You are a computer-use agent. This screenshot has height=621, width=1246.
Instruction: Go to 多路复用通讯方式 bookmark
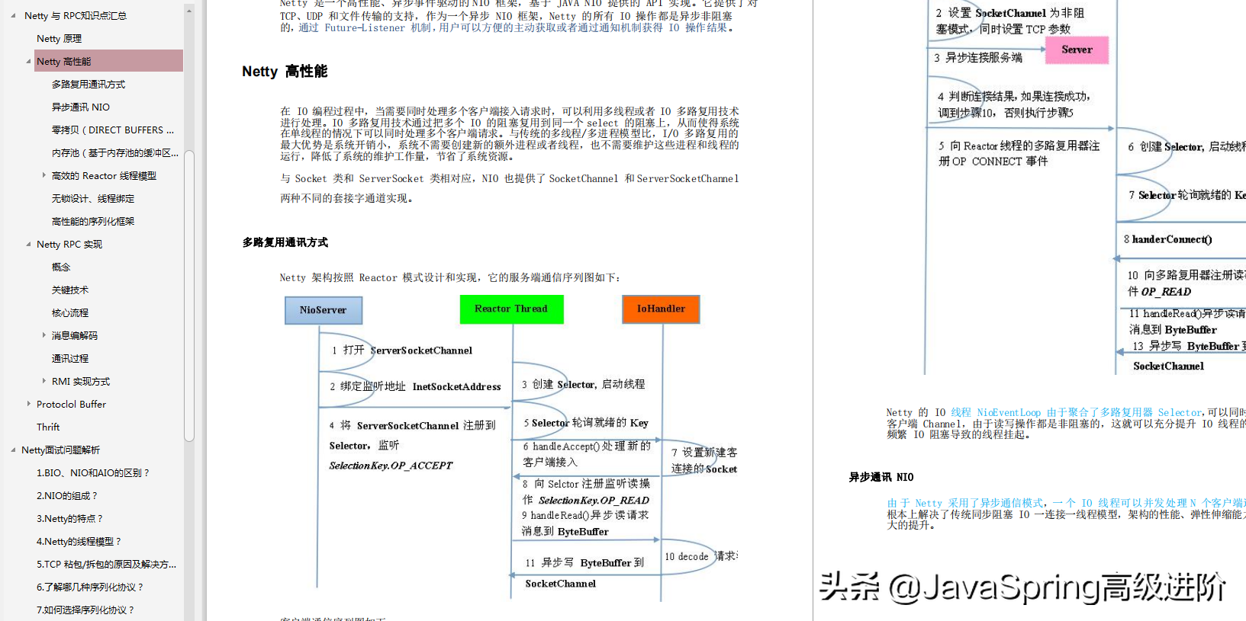[x=88, y=84]
